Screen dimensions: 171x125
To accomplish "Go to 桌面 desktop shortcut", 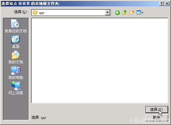I will coord(16,42).
